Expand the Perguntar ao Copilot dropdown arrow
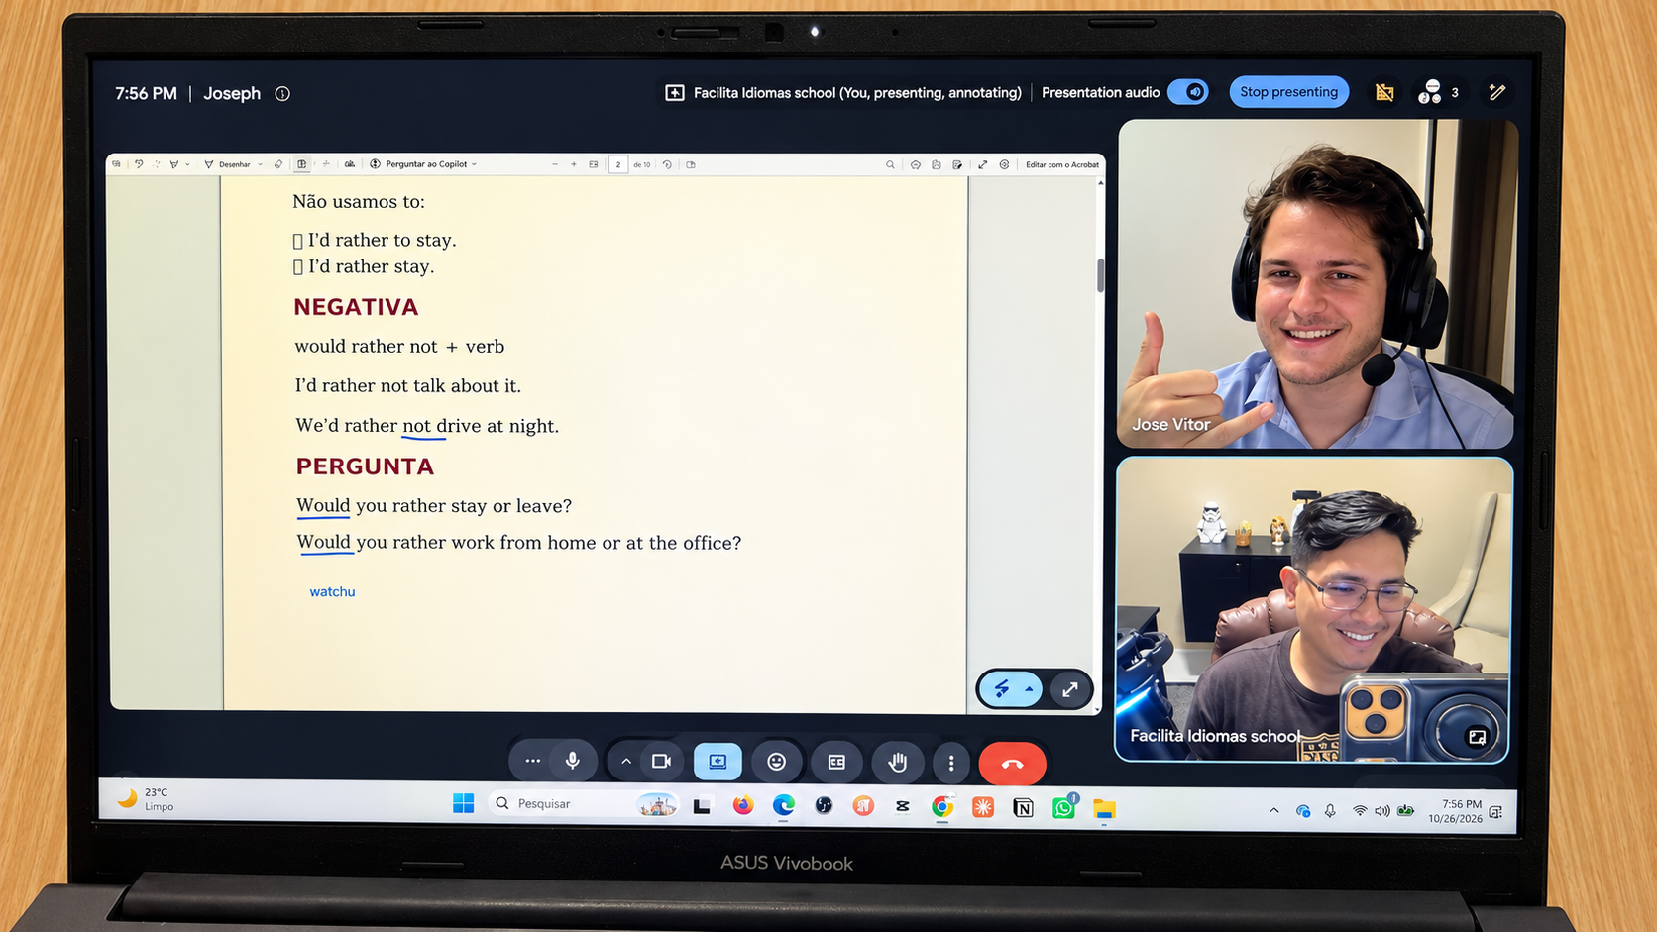 474,164
